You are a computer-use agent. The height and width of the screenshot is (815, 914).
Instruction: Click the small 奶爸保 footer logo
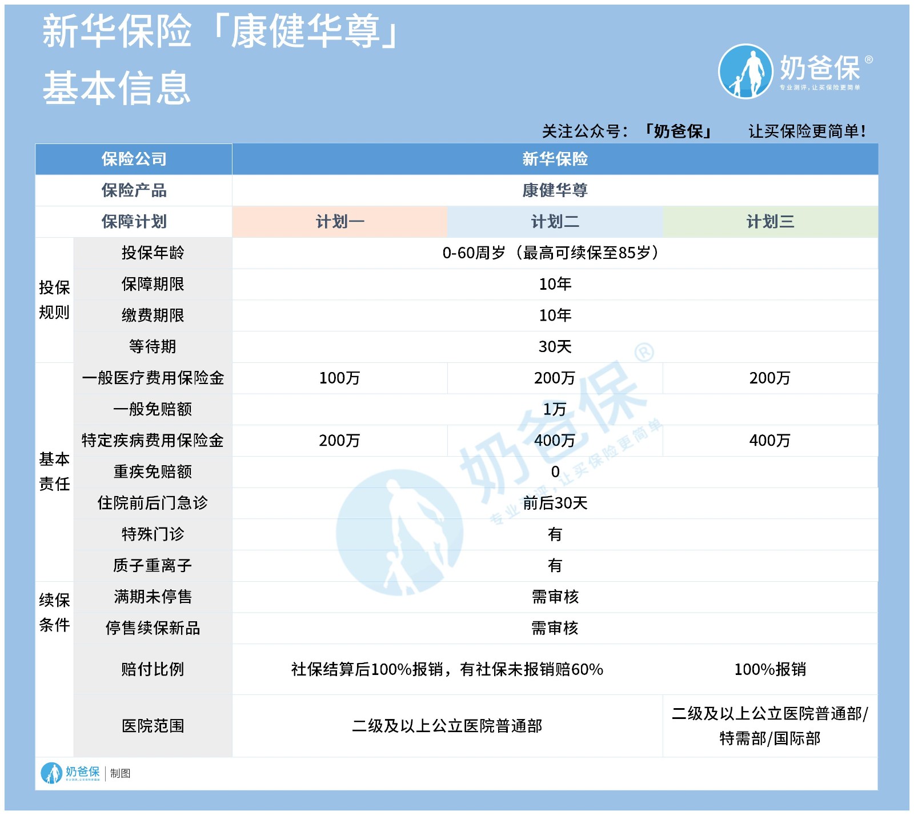click(70, 773)
